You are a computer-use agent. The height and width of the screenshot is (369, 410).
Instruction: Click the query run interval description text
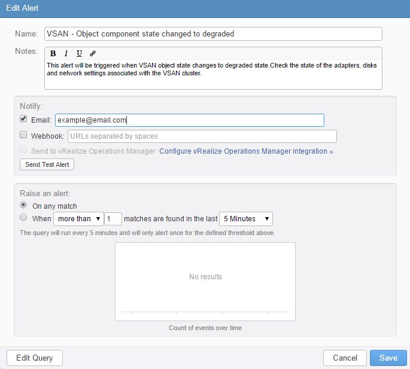[x=147, y=233]
